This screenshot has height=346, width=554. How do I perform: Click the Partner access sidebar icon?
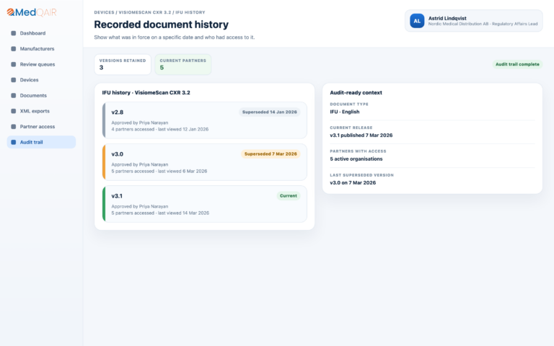14,126
